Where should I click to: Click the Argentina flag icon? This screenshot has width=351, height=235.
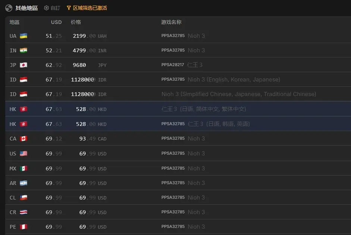click(23, 183)
